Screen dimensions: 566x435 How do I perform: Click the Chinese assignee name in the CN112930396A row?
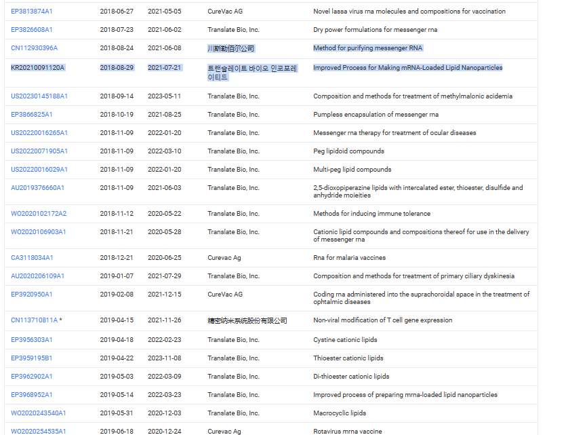pyautogui.click(x=231, y=48)
